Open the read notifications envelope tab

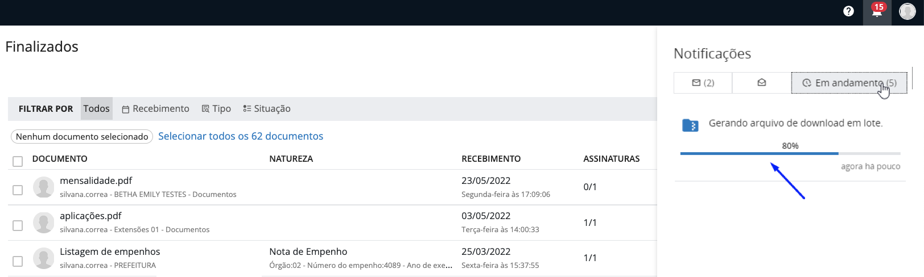point(761,83)
